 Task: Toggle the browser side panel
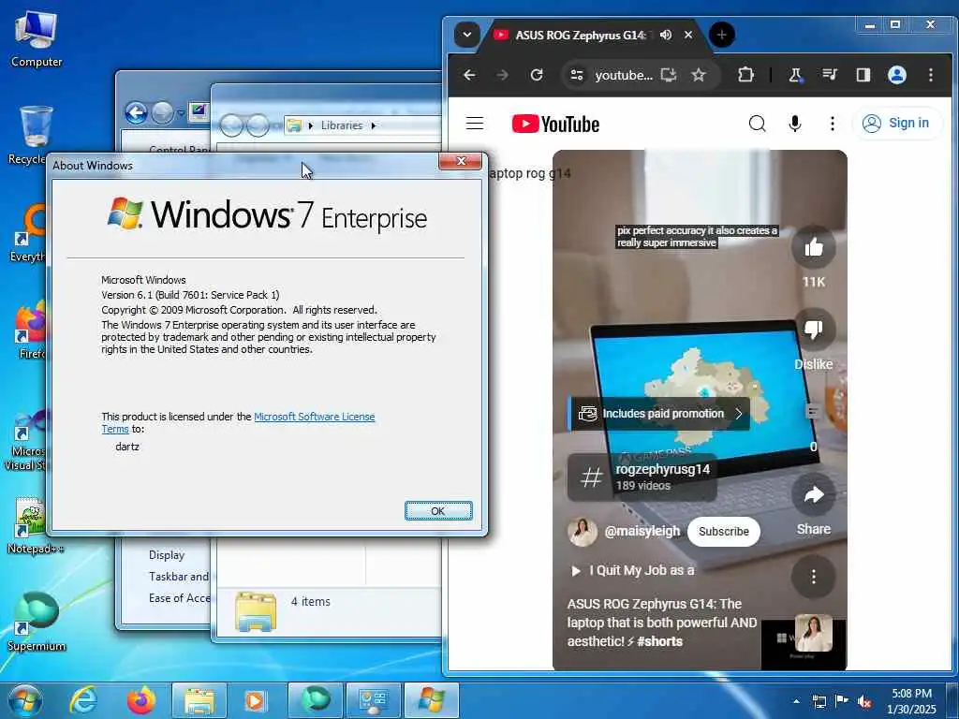863,75
